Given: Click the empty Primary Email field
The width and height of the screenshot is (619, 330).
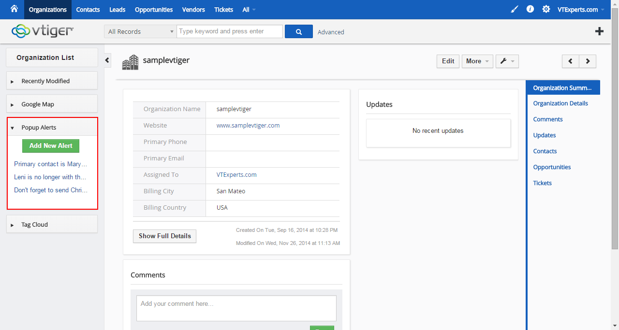Looking at the screenshot, I should pos(273,158).
